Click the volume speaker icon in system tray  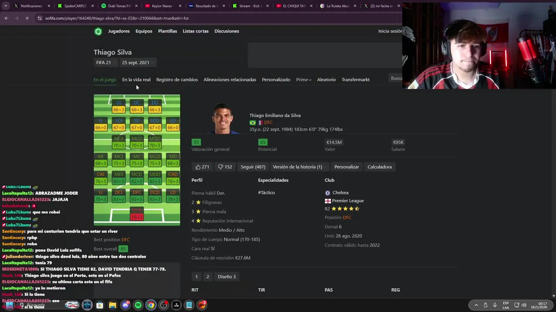click(523, 305)
